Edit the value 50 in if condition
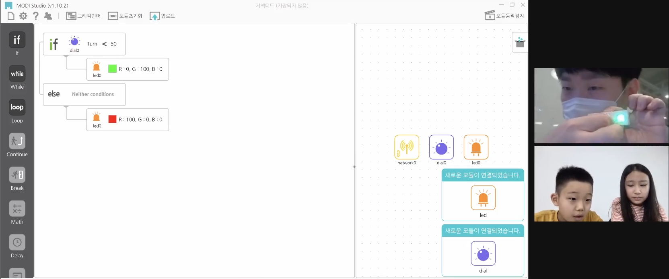 click(x=113, y=44)
